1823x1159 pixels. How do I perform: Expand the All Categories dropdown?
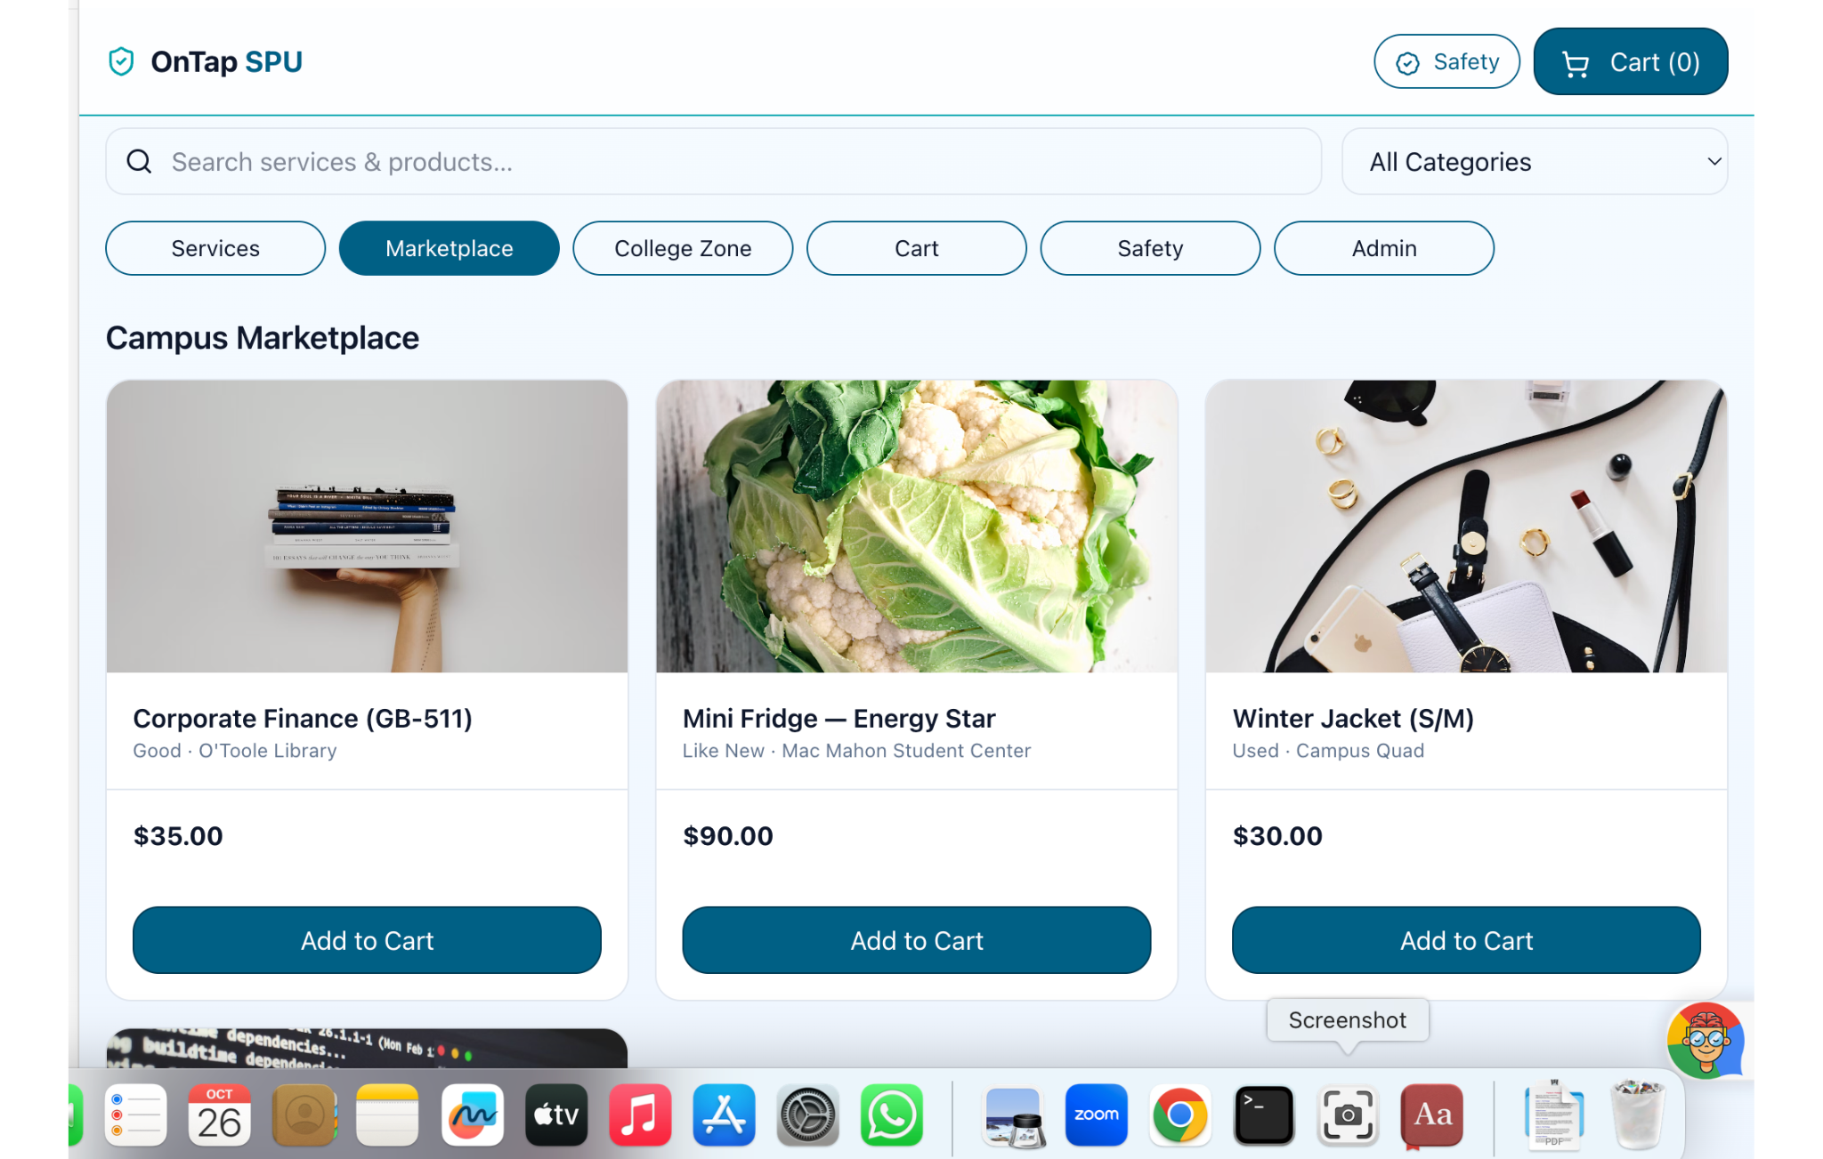(1535, 161)
